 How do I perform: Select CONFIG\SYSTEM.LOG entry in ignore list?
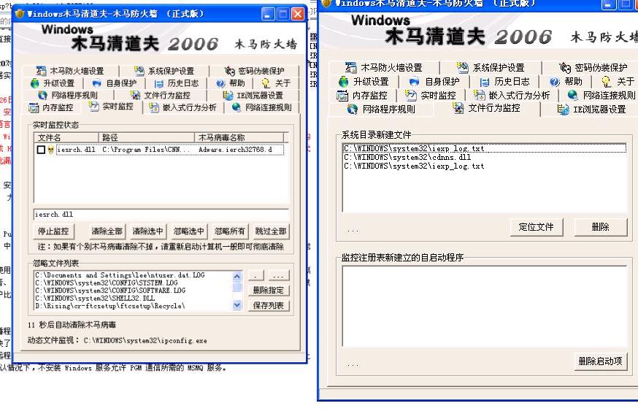point(107,283)
